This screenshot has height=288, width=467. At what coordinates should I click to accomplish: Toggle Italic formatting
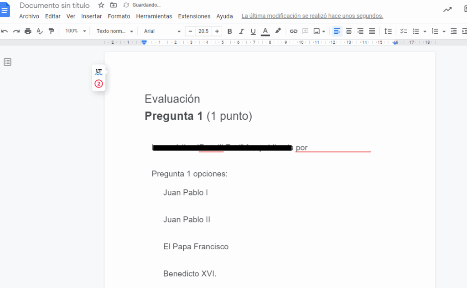241,31
